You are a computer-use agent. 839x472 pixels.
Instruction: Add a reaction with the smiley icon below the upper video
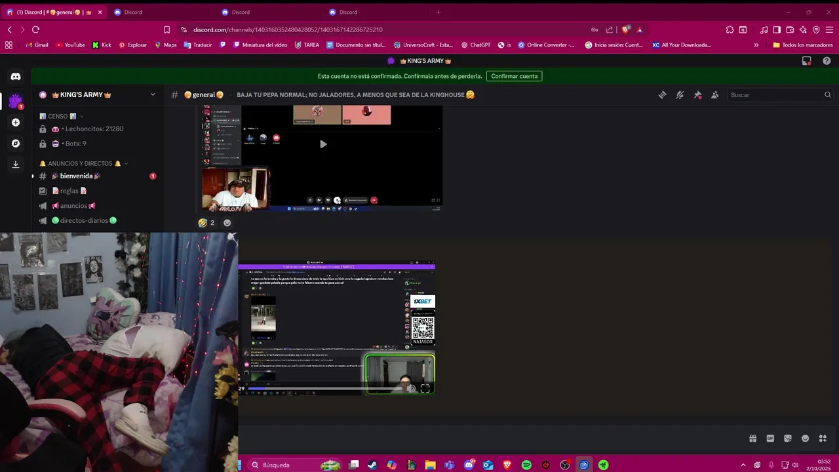click(227, 223)
